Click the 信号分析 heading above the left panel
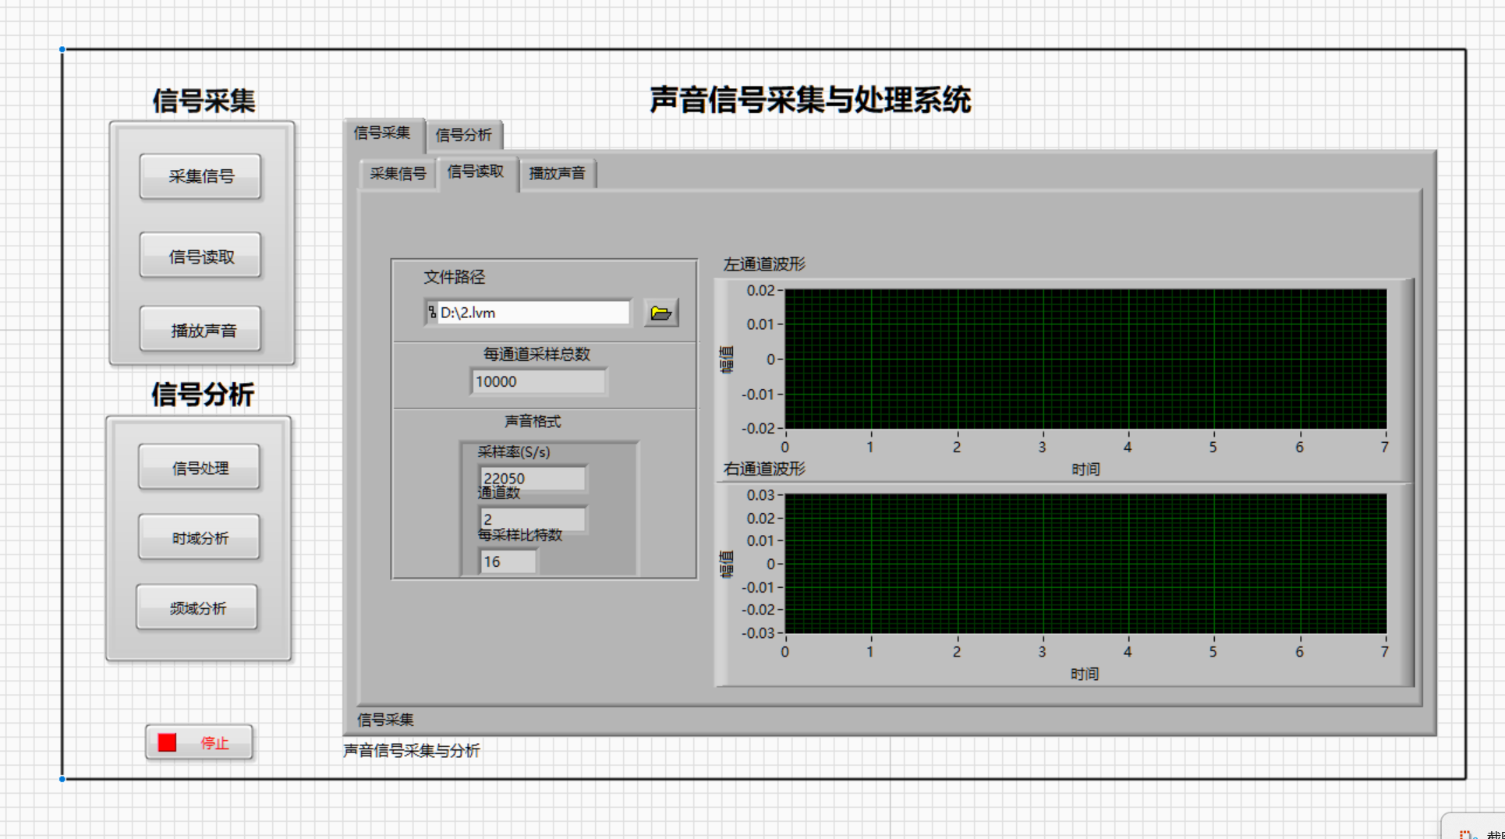This screenshot has height=839, width=1505. tap(203, 394)
